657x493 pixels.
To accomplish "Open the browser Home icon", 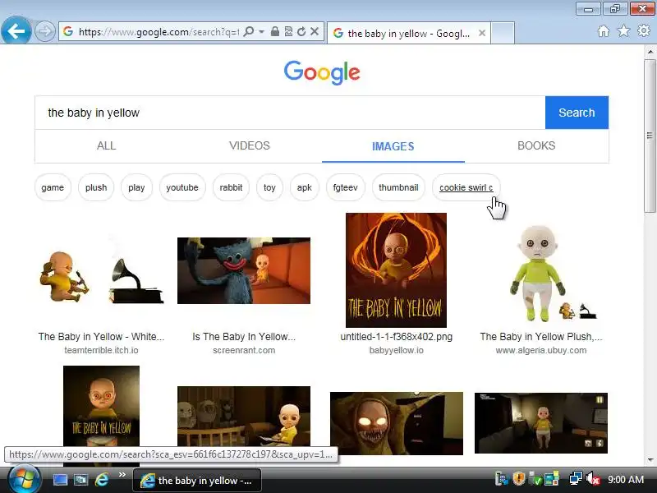I will (604, 31).
